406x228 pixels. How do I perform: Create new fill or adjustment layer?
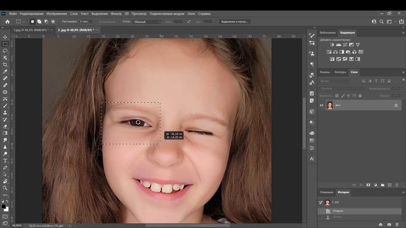pos(376,185)
